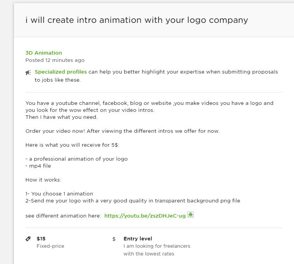Open the 3D Animation category link
Screen dimensions: 294x264
coord(43,53)
